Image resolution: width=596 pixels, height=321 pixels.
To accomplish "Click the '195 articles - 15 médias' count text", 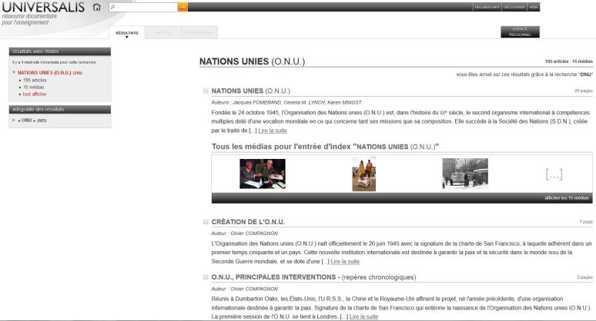I will coord(568,61).
